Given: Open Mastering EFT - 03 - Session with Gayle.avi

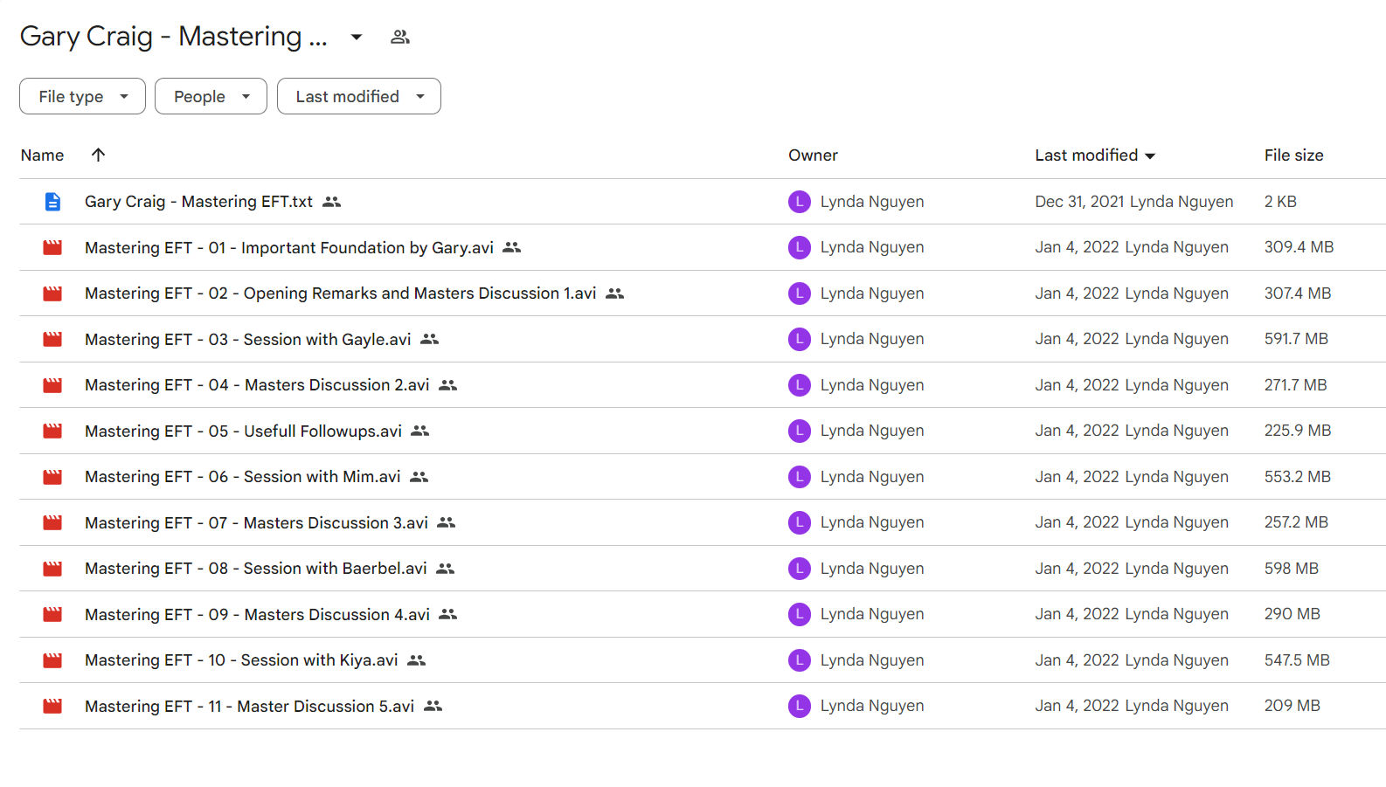Looking at the screenshot, I should pos(248,340).
